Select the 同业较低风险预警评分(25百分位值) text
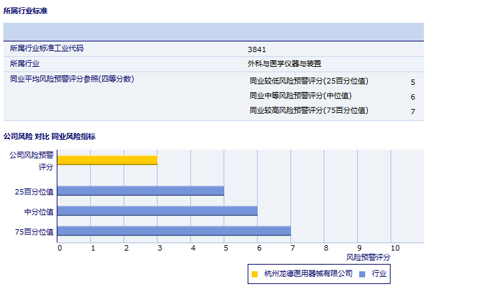 click(309, 82)
